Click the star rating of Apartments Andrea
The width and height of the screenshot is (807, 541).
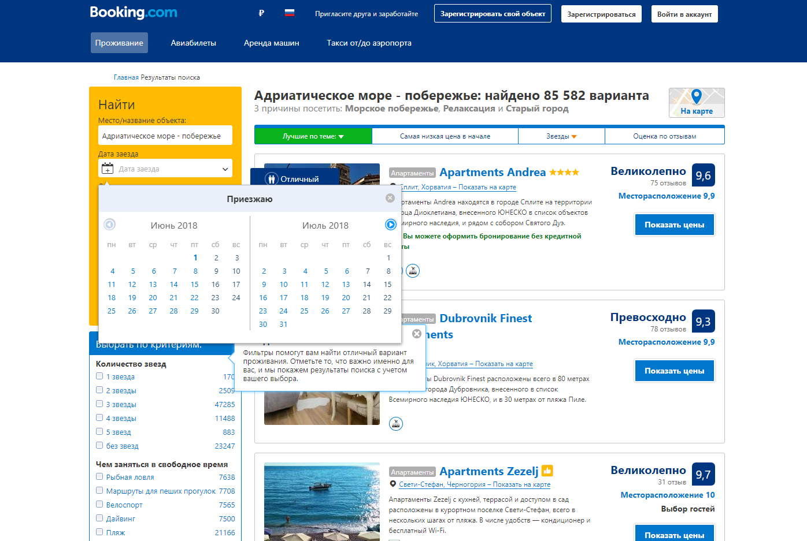tap(564, 173)
